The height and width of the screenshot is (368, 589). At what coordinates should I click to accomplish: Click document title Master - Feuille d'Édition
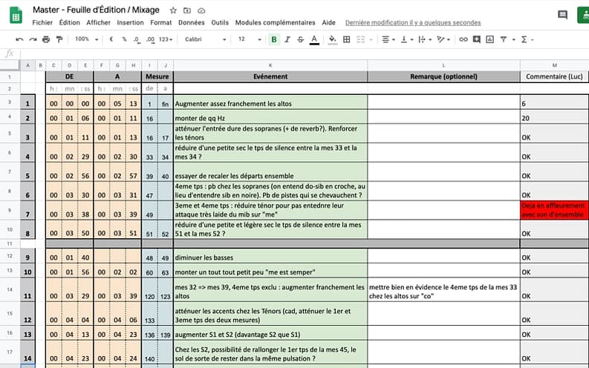pyautogui.click(x=96, y=10)
